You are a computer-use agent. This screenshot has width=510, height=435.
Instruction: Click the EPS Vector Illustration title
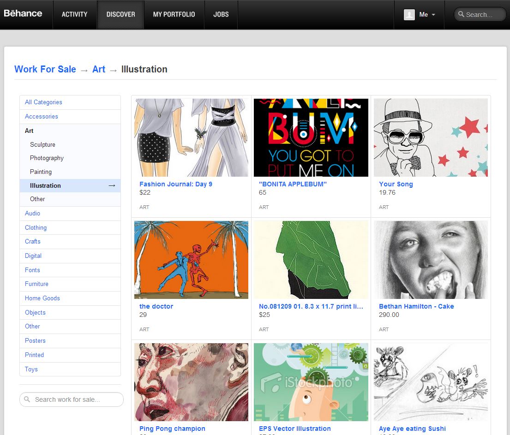[x=294, y=429]
